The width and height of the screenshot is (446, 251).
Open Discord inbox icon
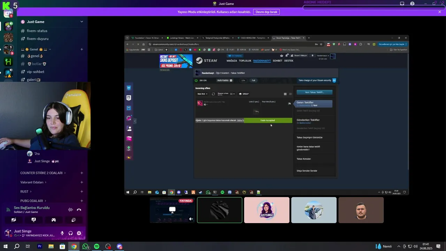point(402,3)
